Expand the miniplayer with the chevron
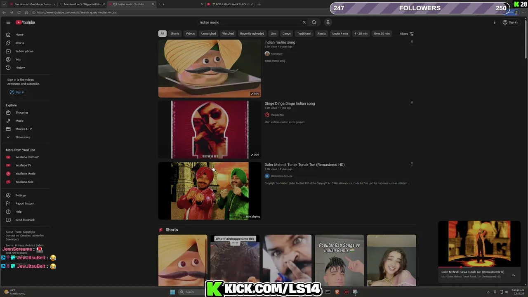The image size is (528, 297). point(514,275)
